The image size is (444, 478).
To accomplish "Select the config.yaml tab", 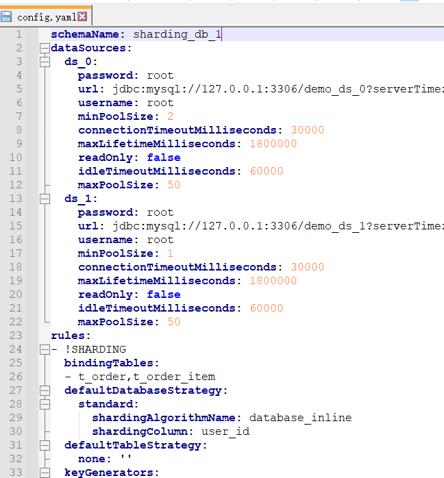I will coord(46,16).
